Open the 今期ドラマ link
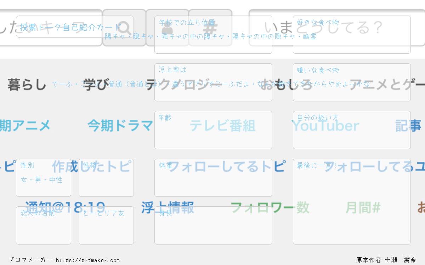The image size is (425, 265). (120, 125)
